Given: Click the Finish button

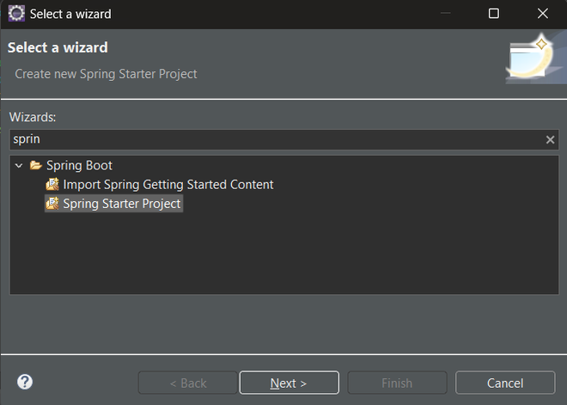Looking at the screenshot, I should point(397,383).
